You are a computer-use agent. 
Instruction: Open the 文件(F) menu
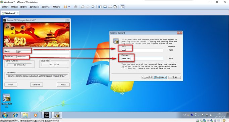(5, 7)
